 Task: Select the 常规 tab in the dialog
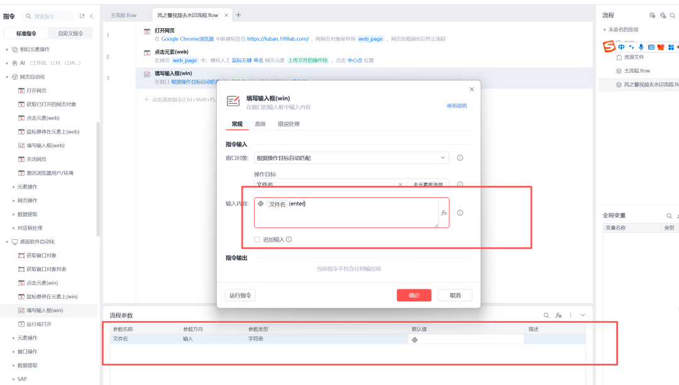point(237,124)
